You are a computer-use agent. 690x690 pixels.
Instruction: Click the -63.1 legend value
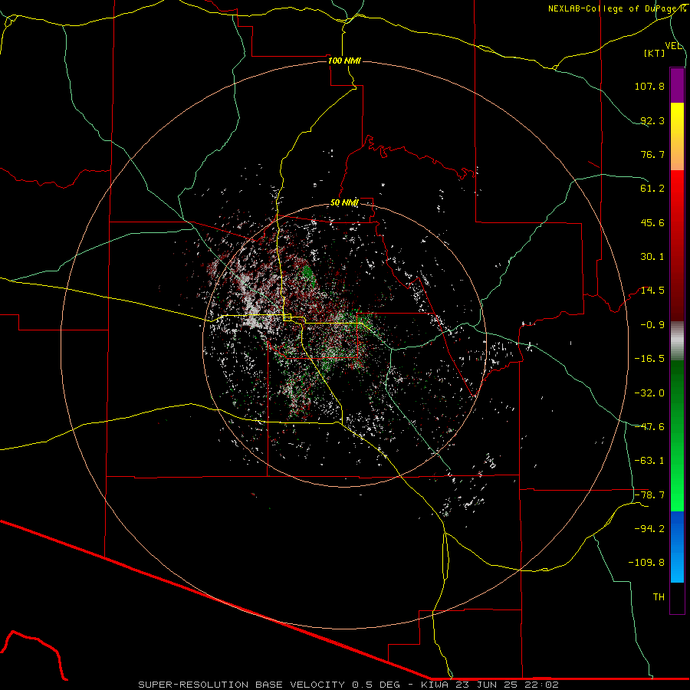click(649, 461)
